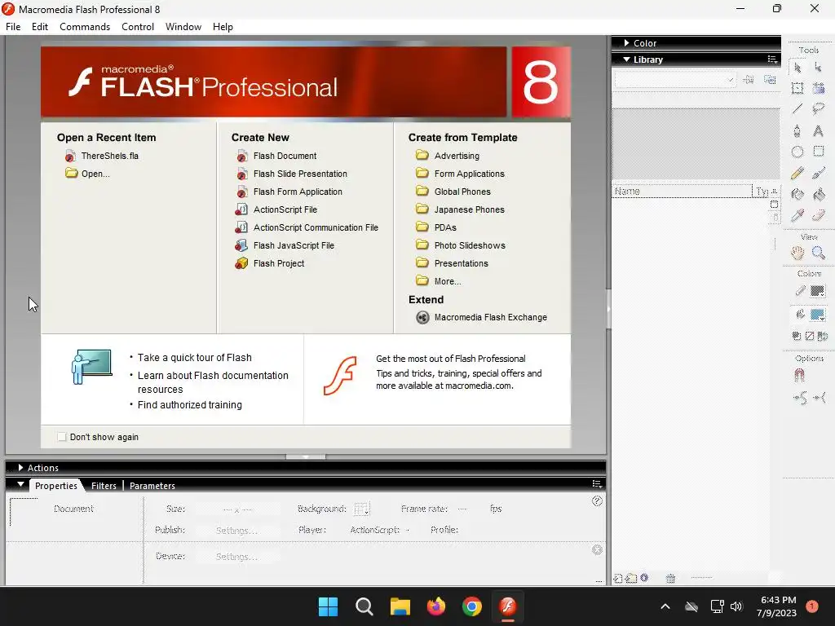The image size is (835, 626).
Task: Click the Library Name column header
Action: click(x=682, y=191)
